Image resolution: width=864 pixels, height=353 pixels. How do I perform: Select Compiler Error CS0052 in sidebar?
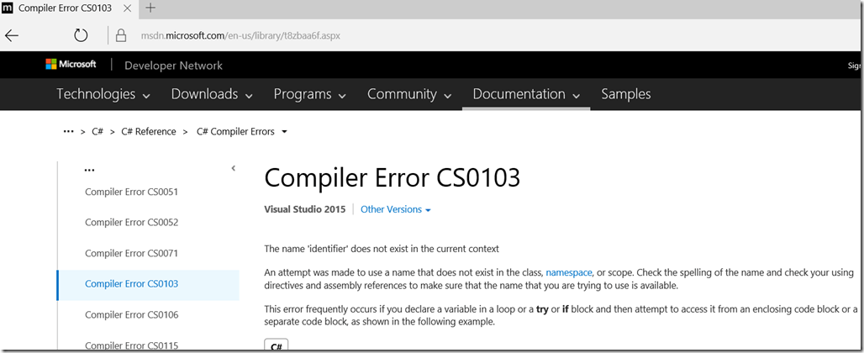tap(131, 223)
